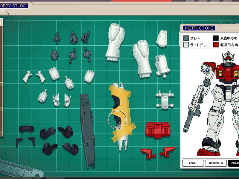Choose the グレー gray color swatch
Screen dimensions: 239x179
[186, 38]
